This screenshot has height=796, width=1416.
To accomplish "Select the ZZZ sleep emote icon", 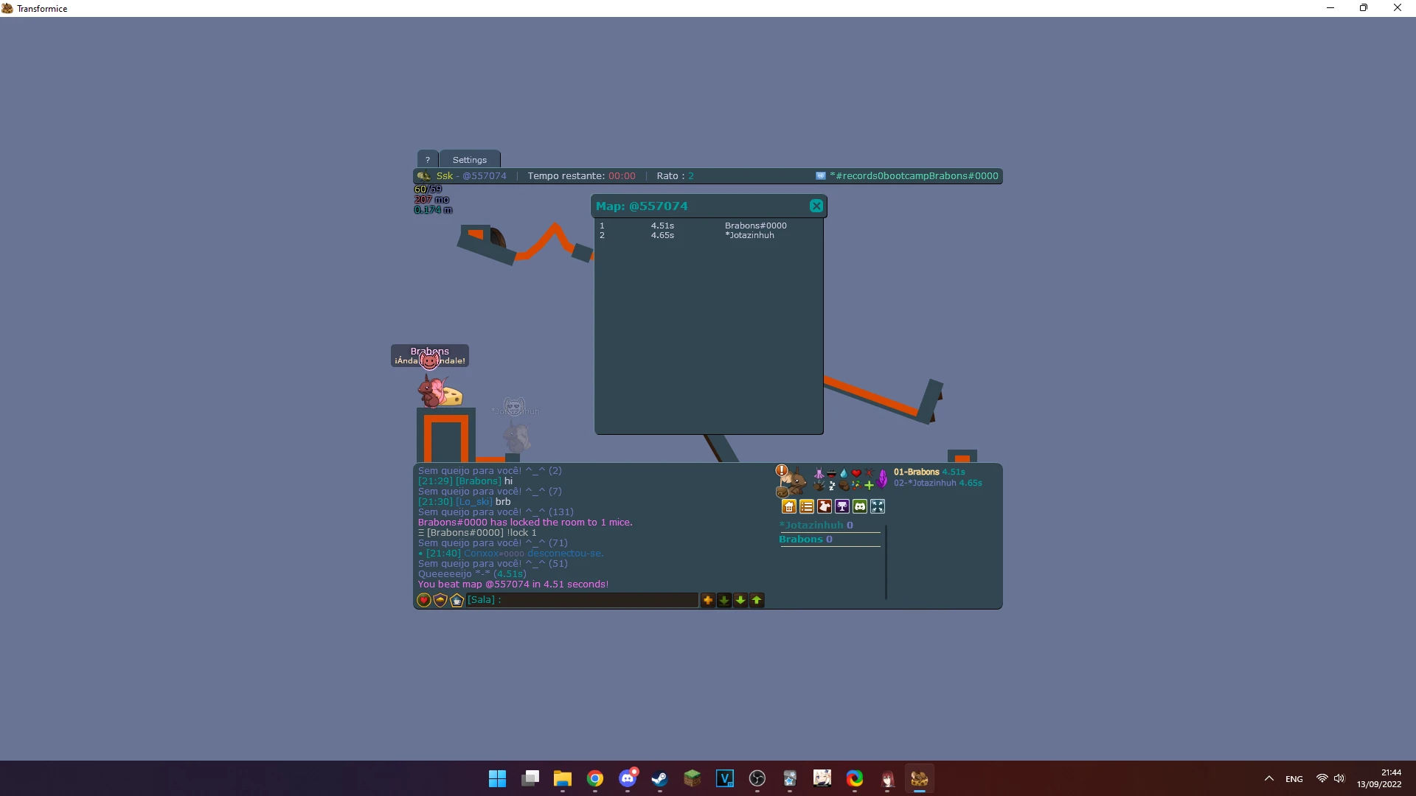I will pos(832,485).
